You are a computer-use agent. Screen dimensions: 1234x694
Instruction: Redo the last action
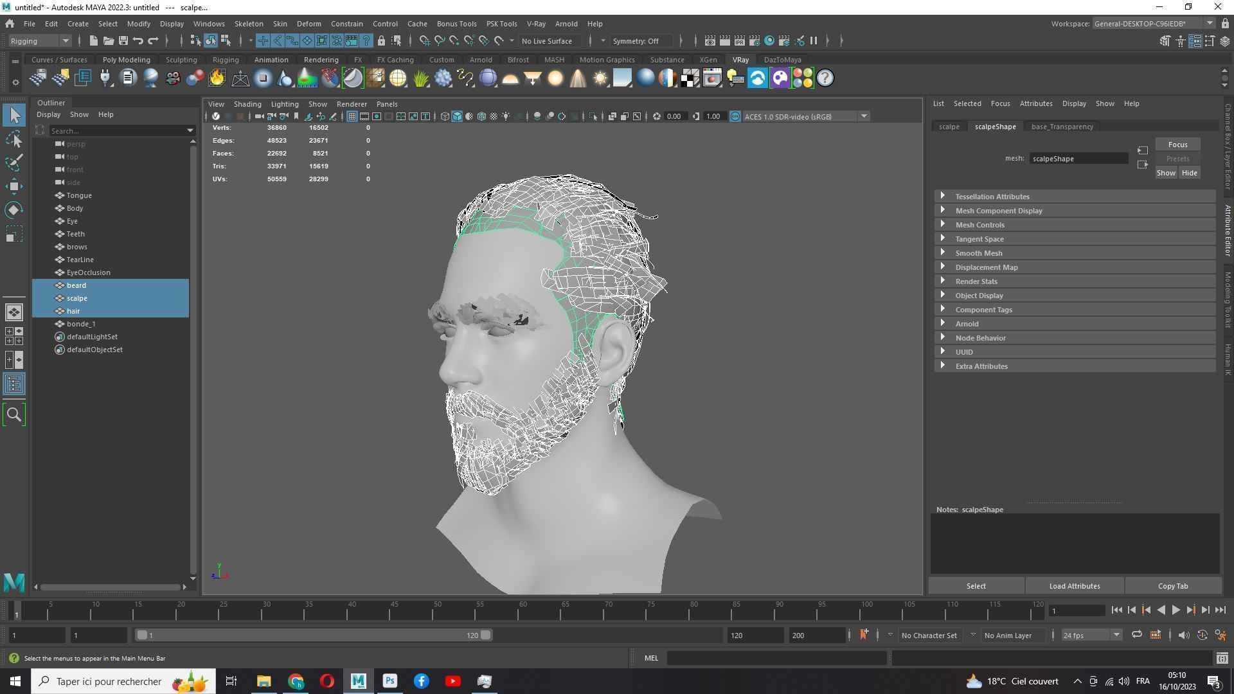[x=153, y=41]
